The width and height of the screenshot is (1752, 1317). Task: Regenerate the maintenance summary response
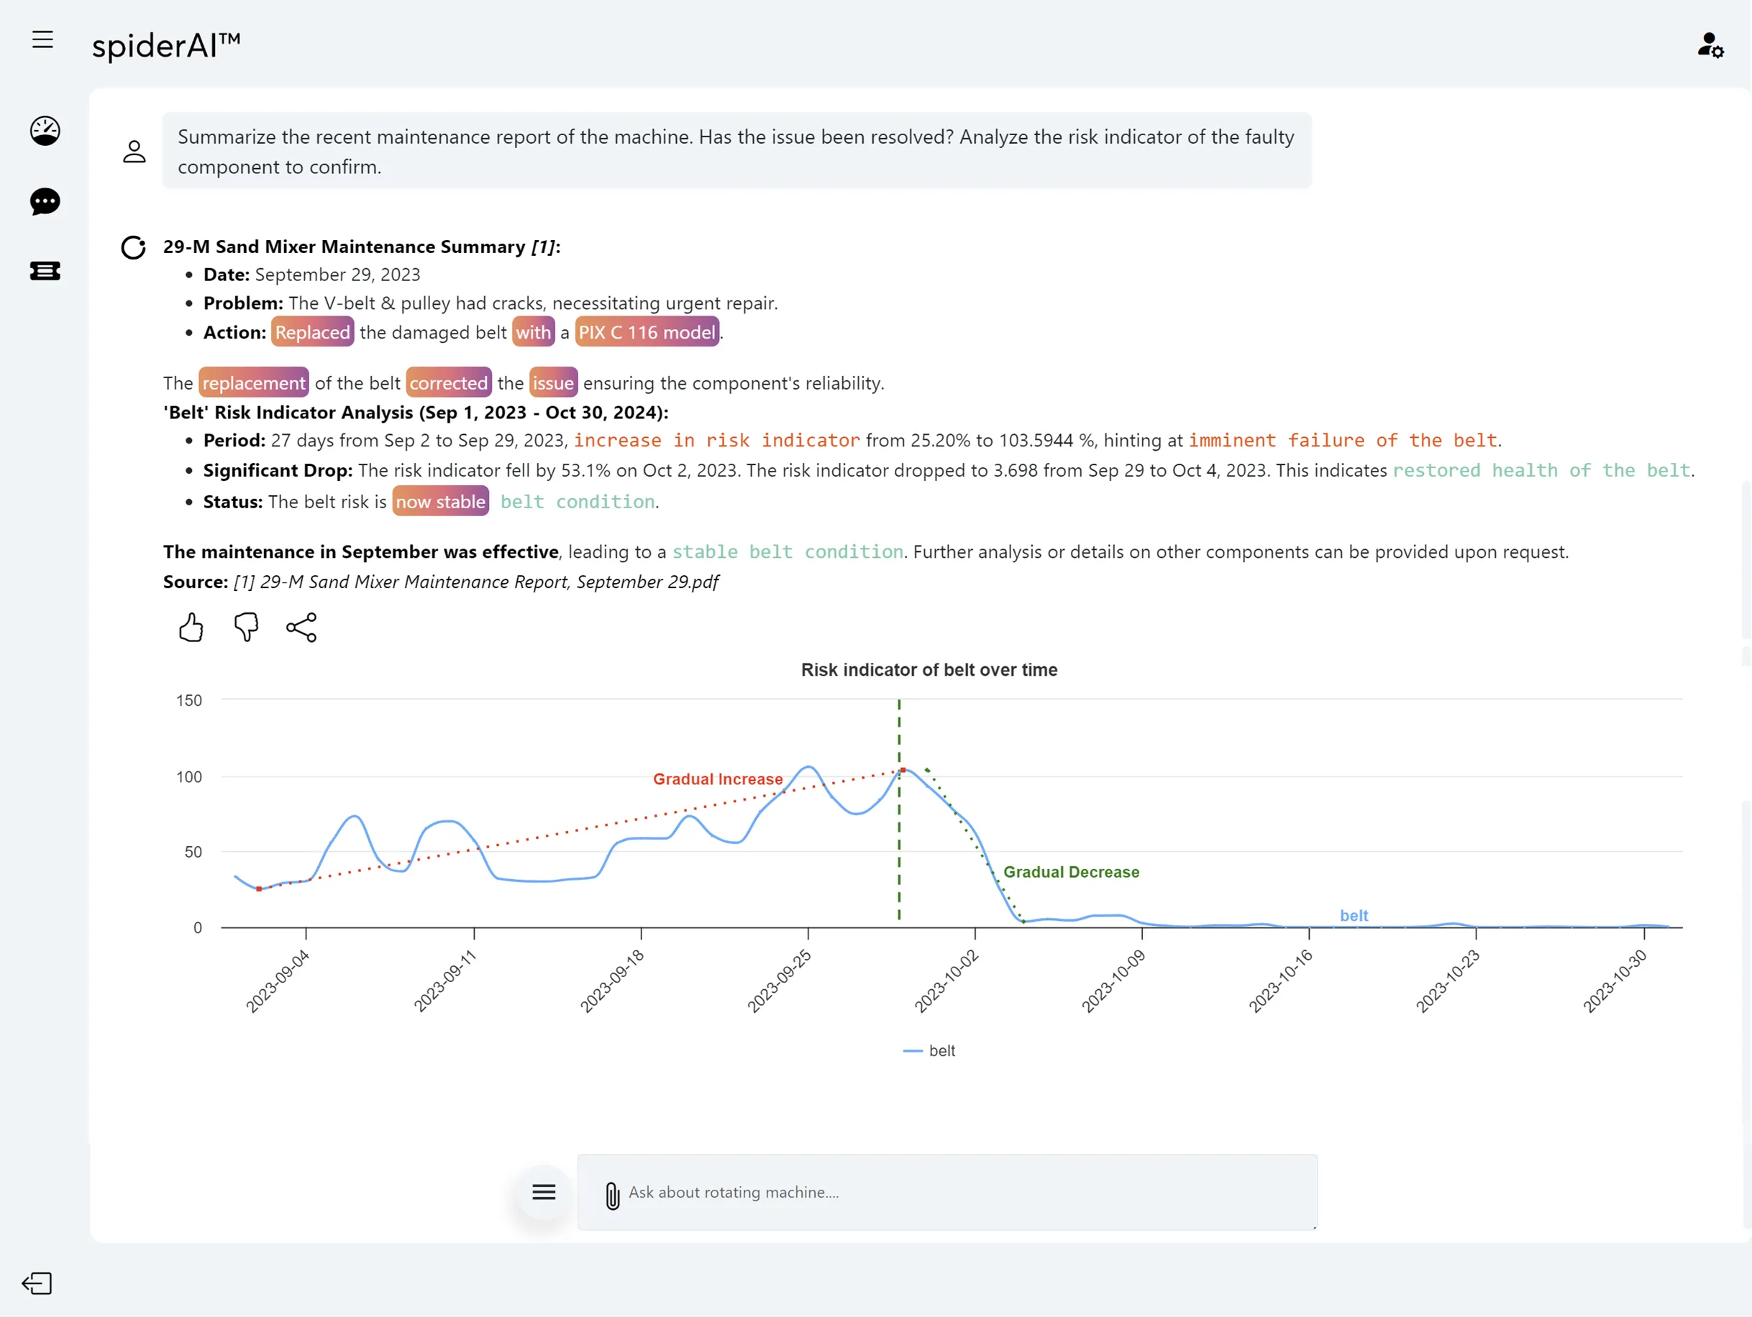132,248
